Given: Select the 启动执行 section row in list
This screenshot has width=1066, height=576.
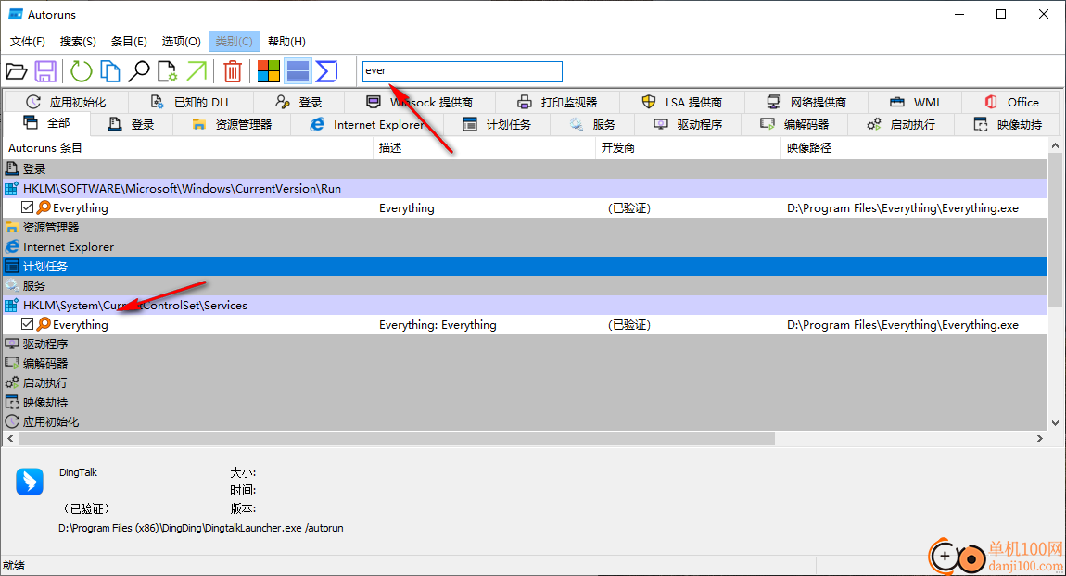Looking at the screenshot, I should [x=525, y=382].
